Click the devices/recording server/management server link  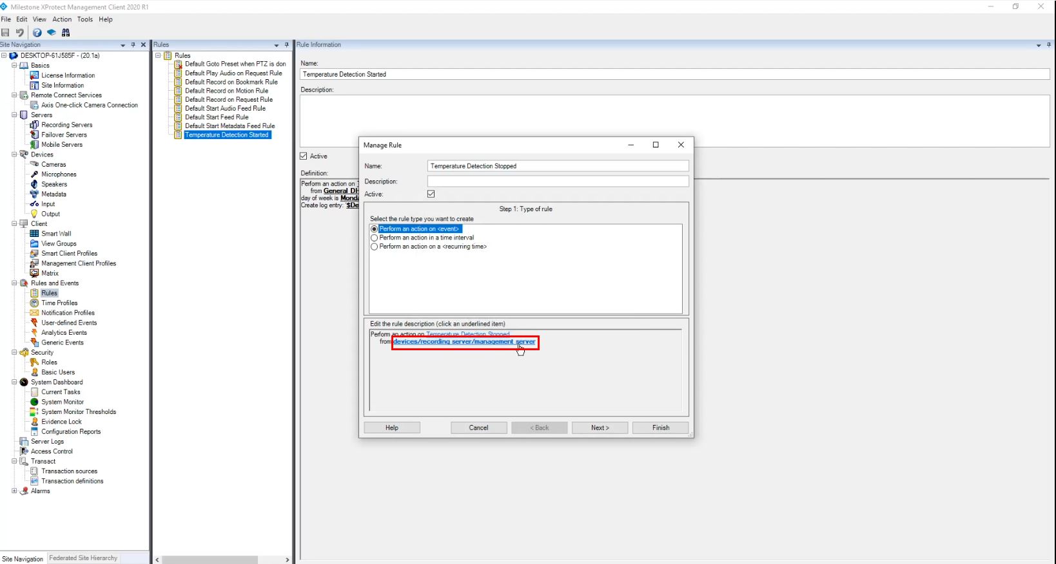pyautogui.click(x=464, y=342)
